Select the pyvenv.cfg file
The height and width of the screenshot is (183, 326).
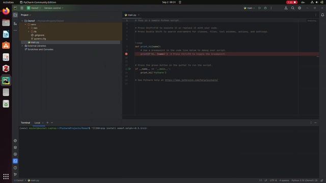click(39, 39)
